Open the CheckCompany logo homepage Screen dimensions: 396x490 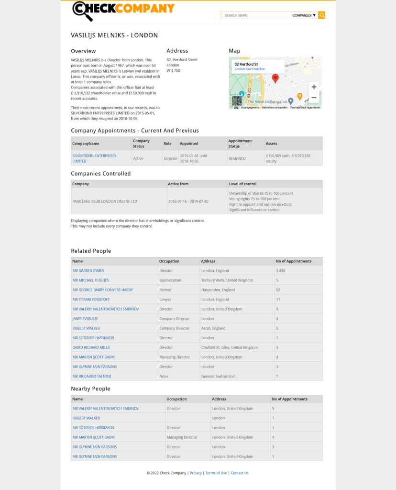click(123, 11)
